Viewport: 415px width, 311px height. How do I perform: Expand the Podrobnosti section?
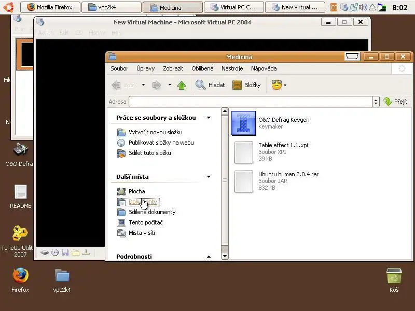(209, 257)
